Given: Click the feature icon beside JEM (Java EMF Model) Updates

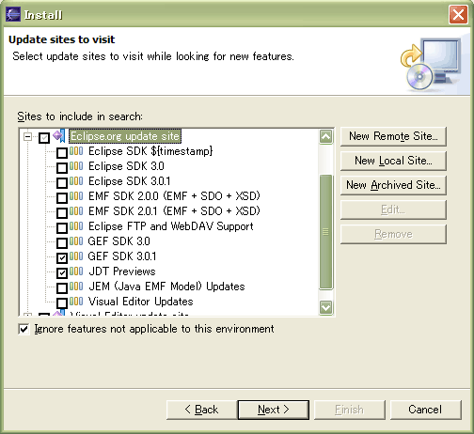Looking at the screenshot, I should (76, 287).
